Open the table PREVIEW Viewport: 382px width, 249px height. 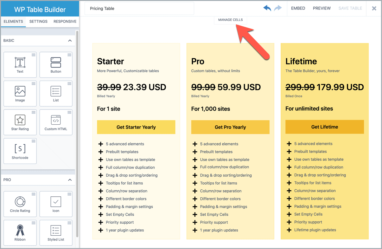[322, 8]
